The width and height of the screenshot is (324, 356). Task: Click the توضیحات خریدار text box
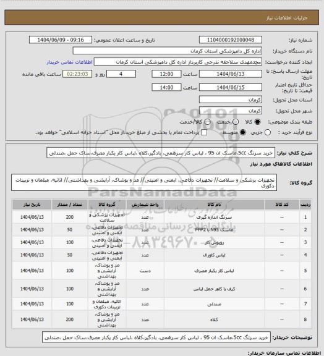click(x=156, y=337)
